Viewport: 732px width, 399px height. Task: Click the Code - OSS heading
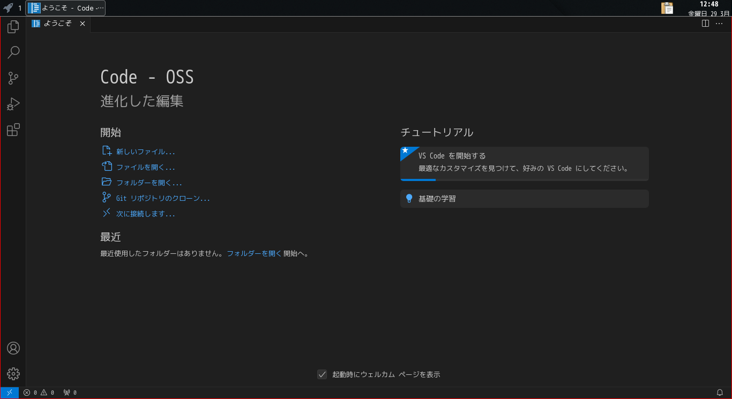coord(147,77)
